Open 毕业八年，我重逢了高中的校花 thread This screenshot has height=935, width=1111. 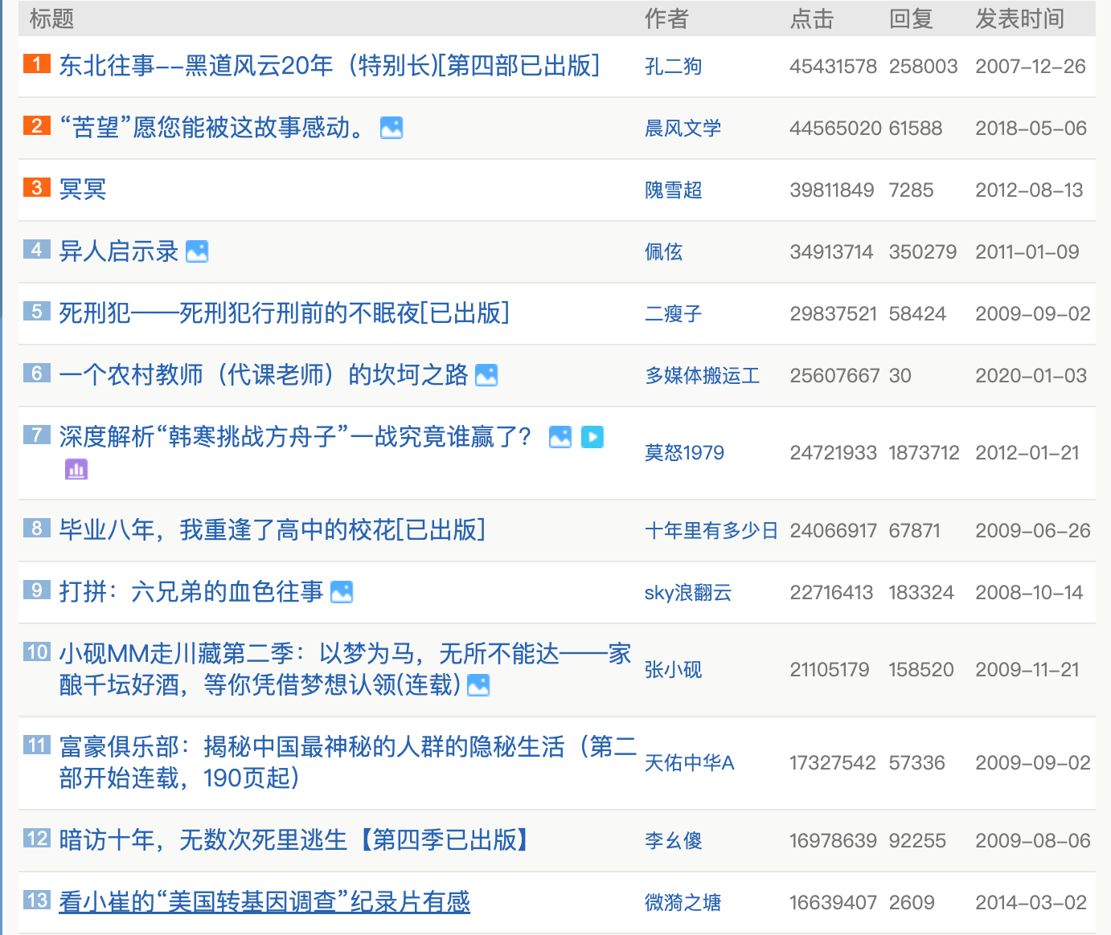(272, 530)
